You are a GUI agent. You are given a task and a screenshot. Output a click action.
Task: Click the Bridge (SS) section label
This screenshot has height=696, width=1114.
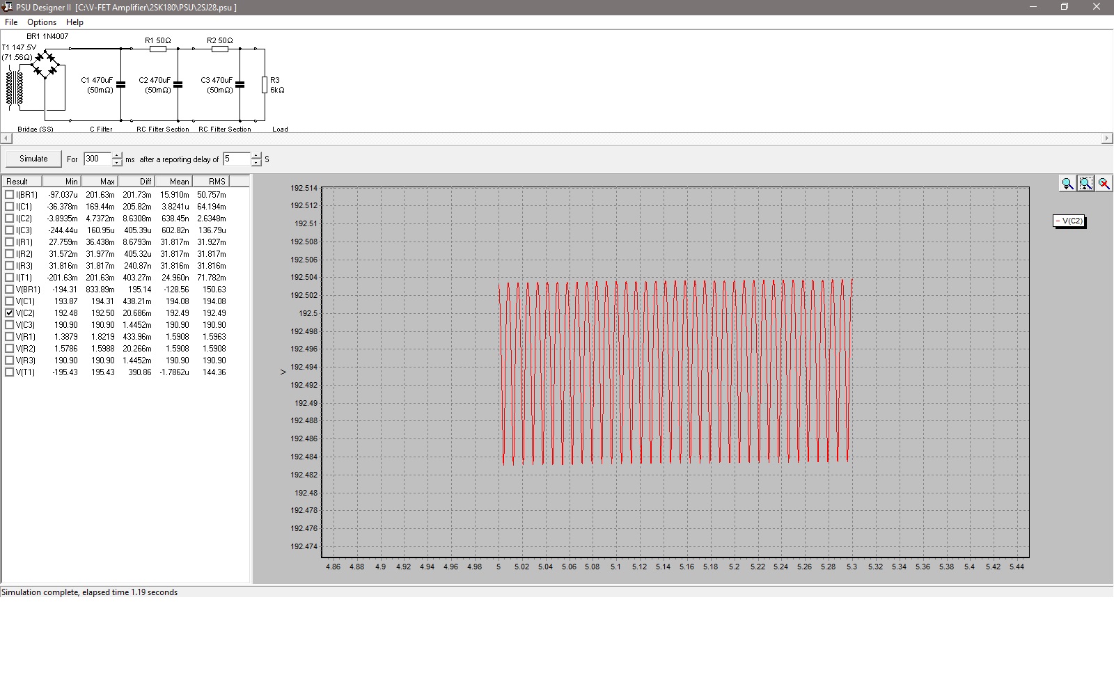(36, 129)
